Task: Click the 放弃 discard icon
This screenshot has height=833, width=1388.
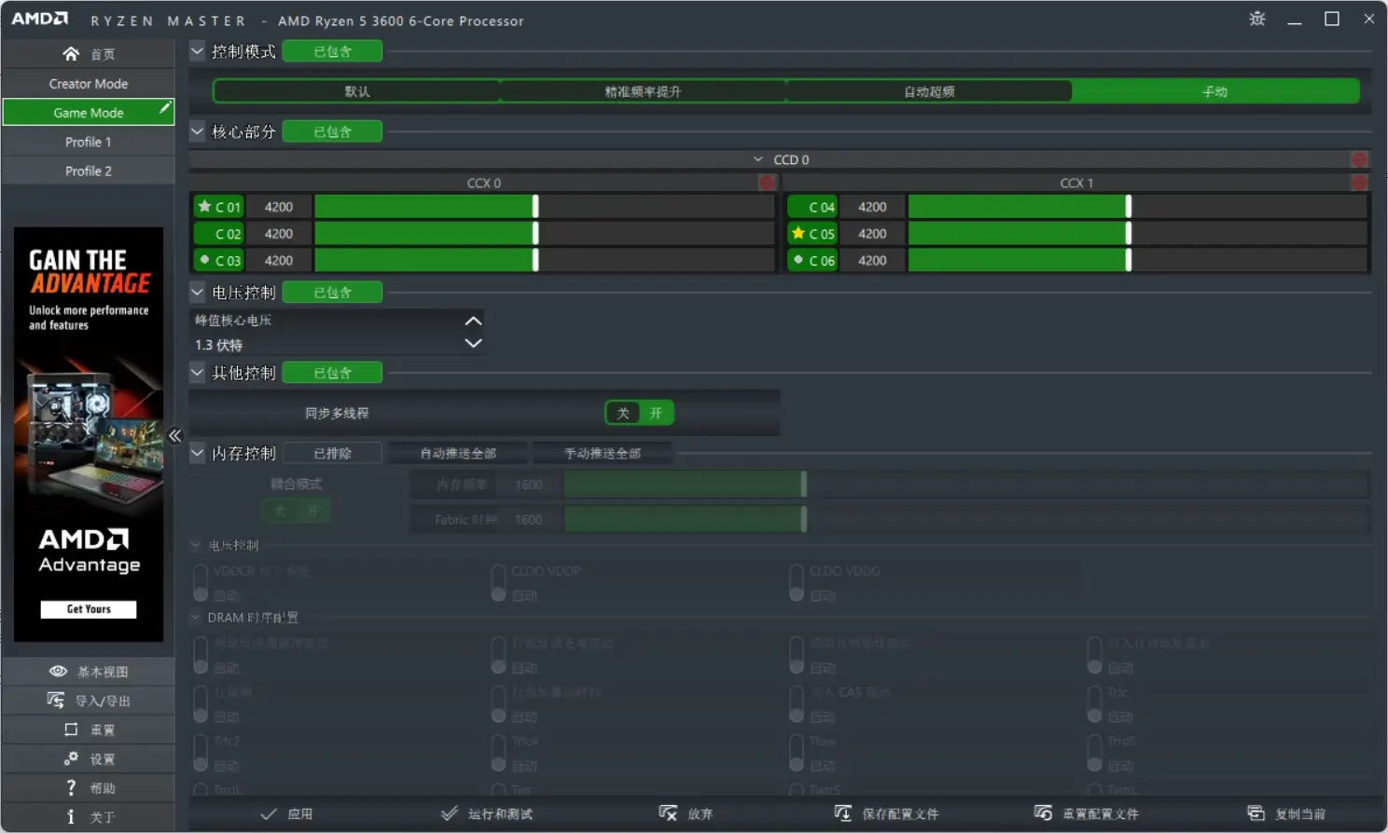Action: [668, 813]
